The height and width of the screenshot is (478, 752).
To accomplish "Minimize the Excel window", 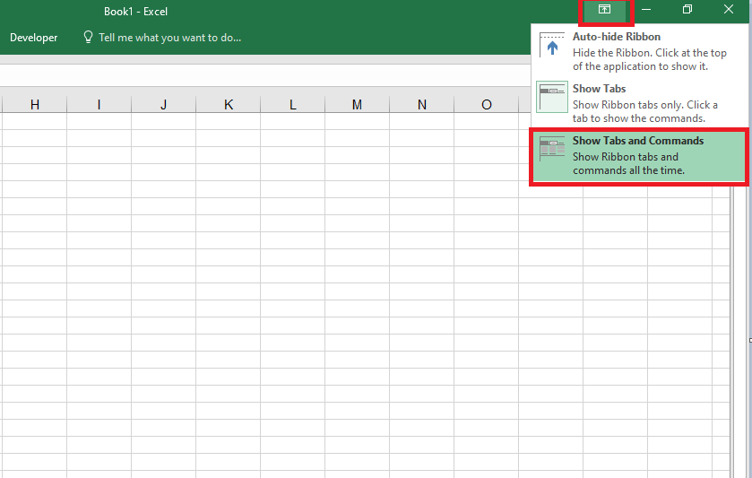I will point(646,10).
